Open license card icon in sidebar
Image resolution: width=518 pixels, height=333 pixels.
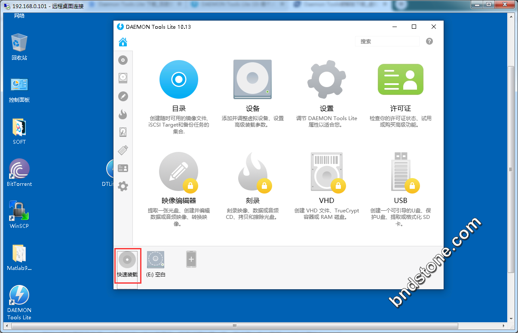coord(123,168)
